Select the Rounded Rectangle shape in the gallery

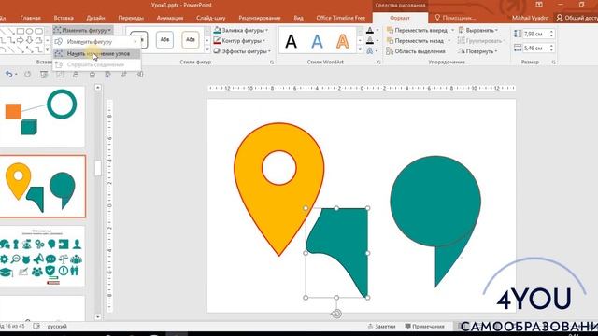[38, 31]
